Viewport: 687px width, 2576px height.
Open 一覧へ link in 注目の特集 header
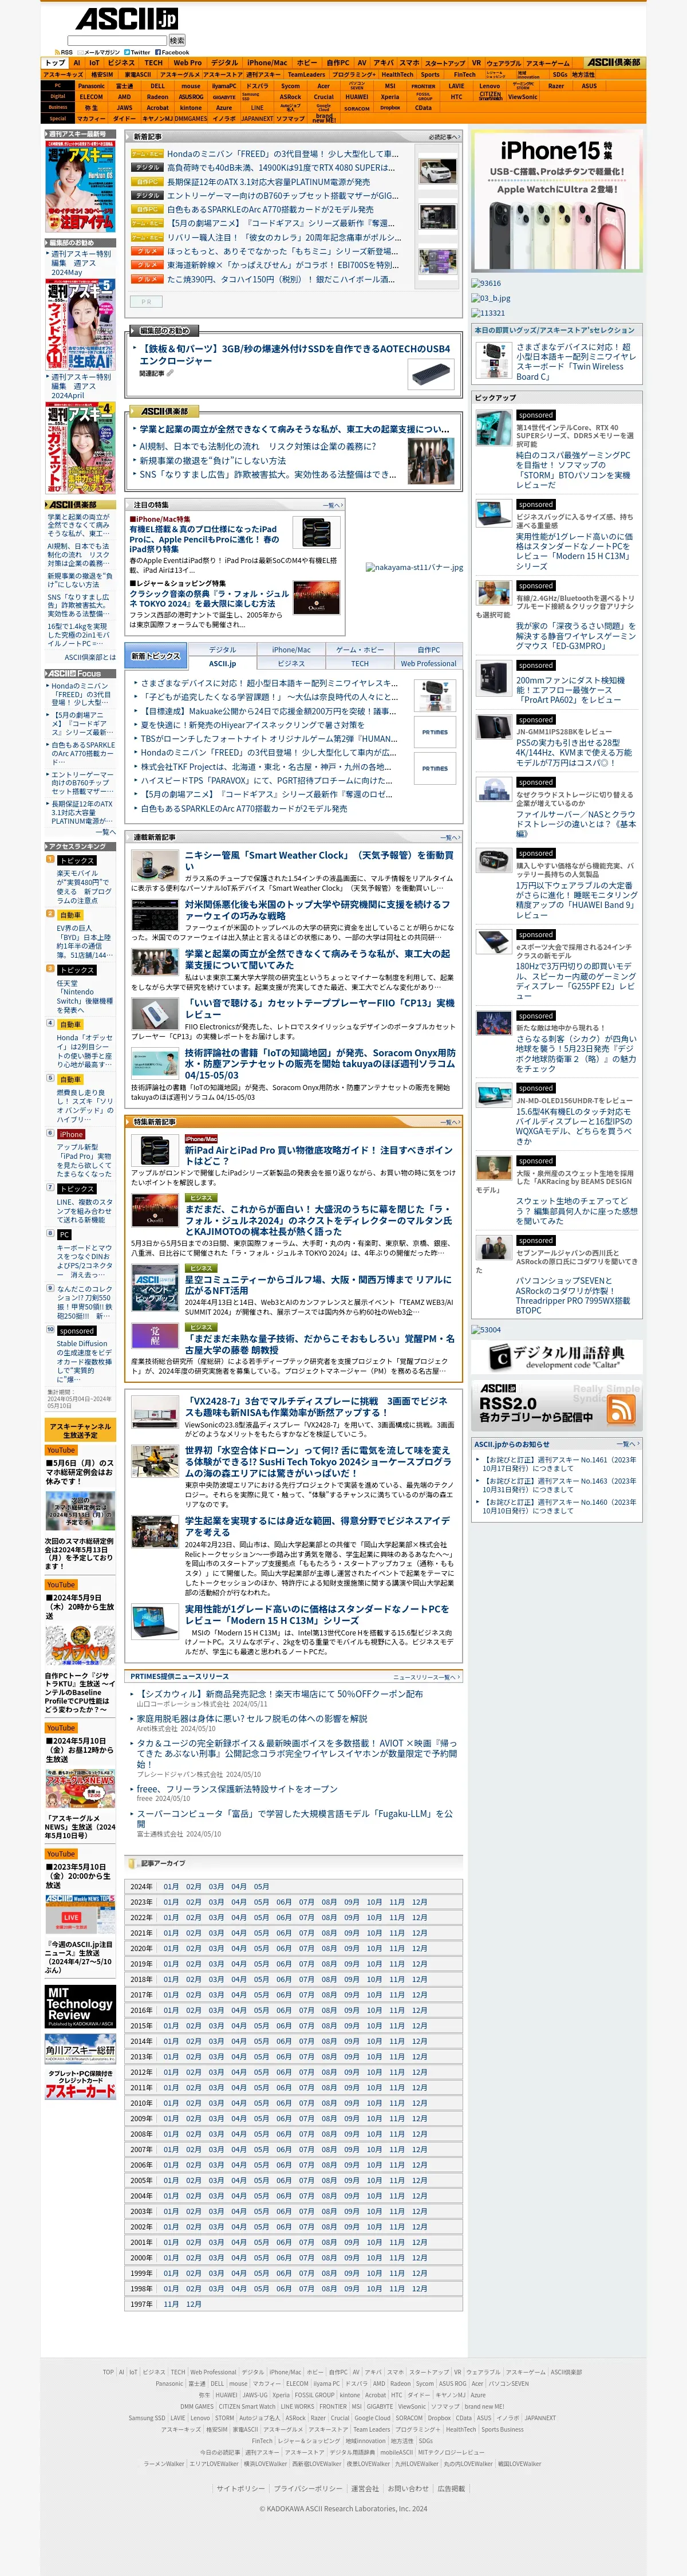pyautogui.click(x=333, y=505)
